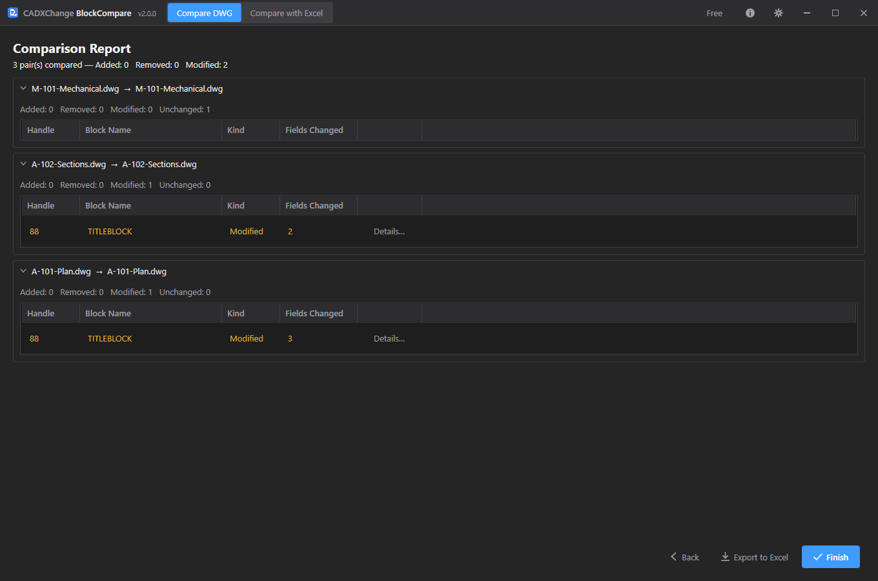Collapse the A-102-Sections.dwg section

click(23, 164)
